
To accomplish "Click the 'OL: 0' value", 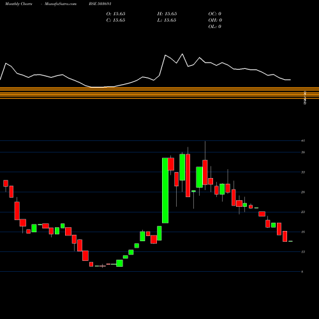I will [215, 27].
